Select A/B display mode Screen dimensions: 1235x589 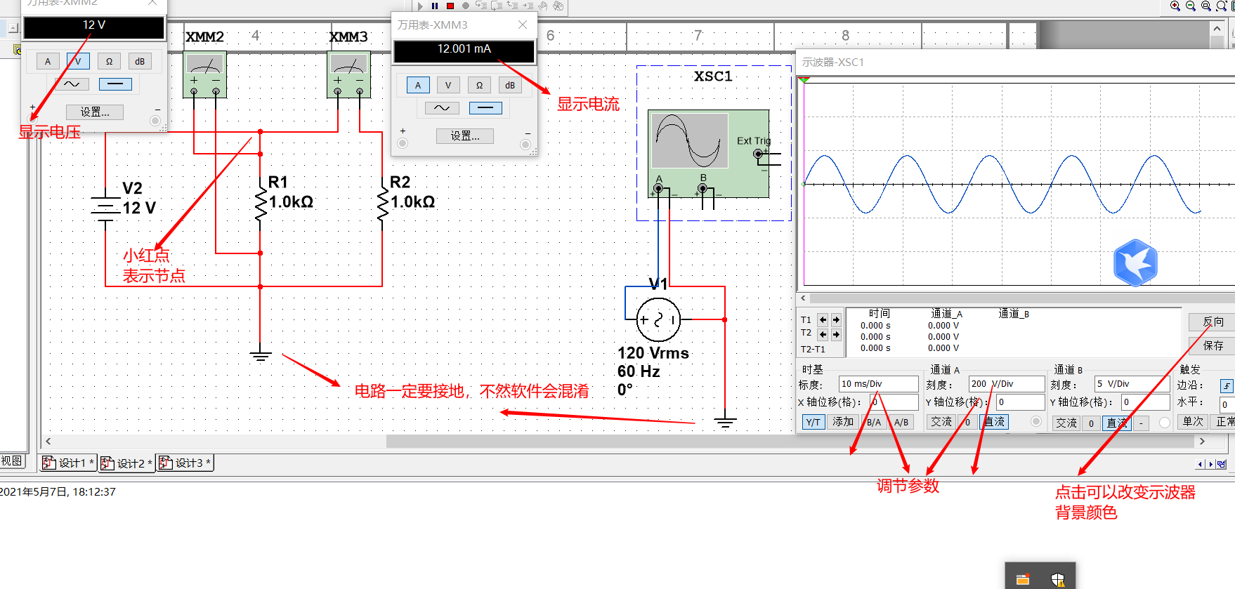tap(901, 422)
